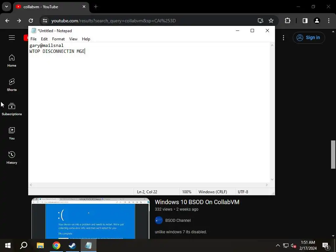This screenshot has height=252, width=336.
Task: Open the YouTube hamburger guide menu
Action: click(12, 38)
